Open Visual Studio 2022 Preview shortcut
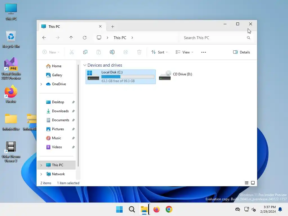288x216 pixels. [11, 68]
